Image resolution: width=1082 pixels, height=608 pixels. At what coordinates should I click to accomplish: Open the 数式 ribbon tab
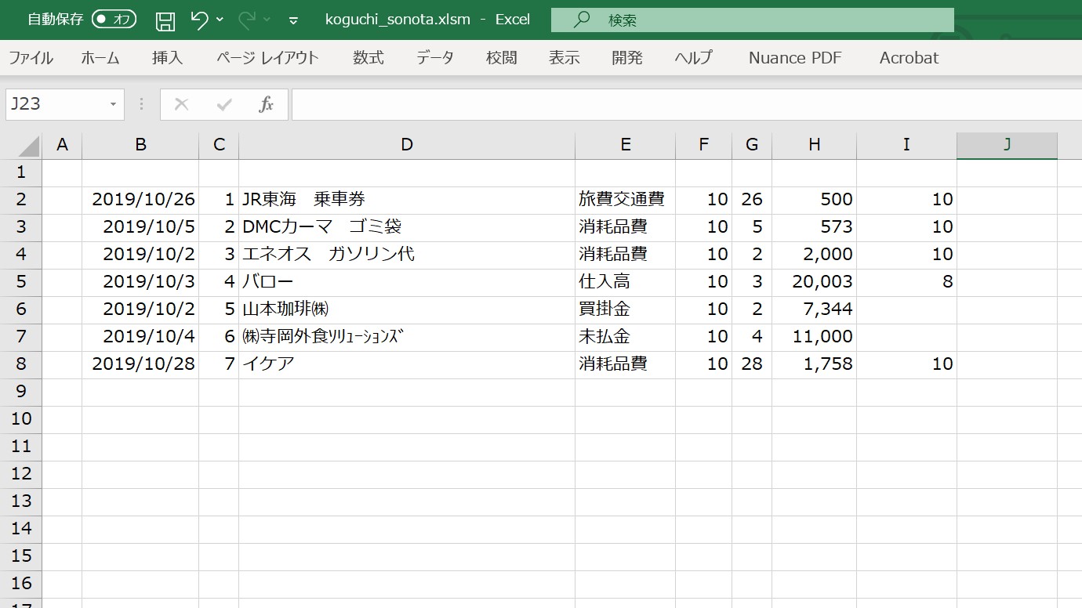click(x=369, y=57)
